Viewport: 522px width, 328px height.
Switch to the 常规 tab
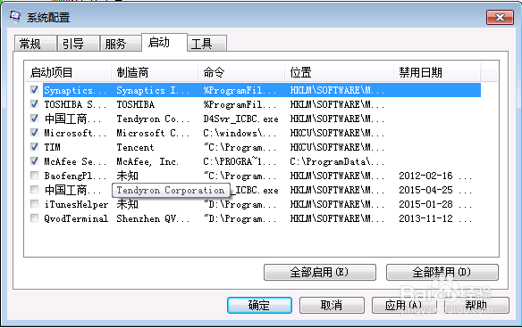[x=35, y=44]
